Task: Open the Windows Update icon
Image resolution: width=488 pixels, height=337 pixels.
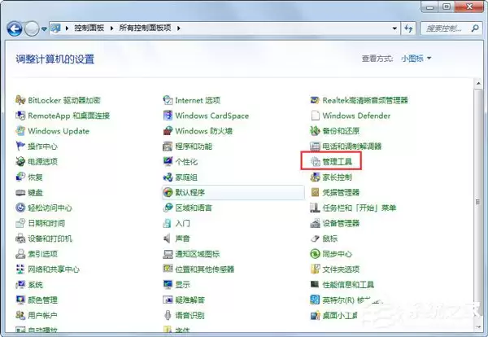Action: 20,131
